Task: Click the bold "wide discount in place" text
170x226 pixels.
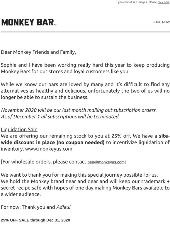Action: (52, 142)
